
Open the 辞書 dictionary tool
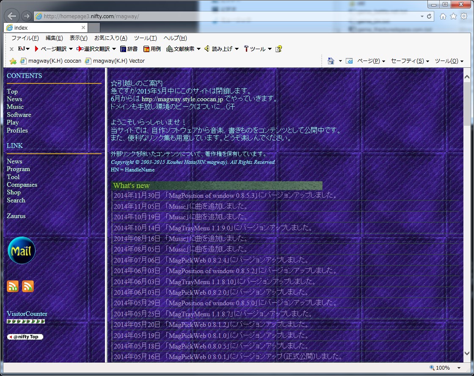click(x=129, y=49)
